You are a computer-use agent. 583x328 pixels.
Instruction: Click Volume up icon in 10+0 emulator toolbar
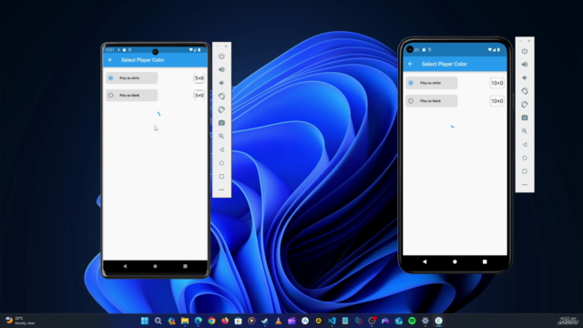click(x=525, y=65)
